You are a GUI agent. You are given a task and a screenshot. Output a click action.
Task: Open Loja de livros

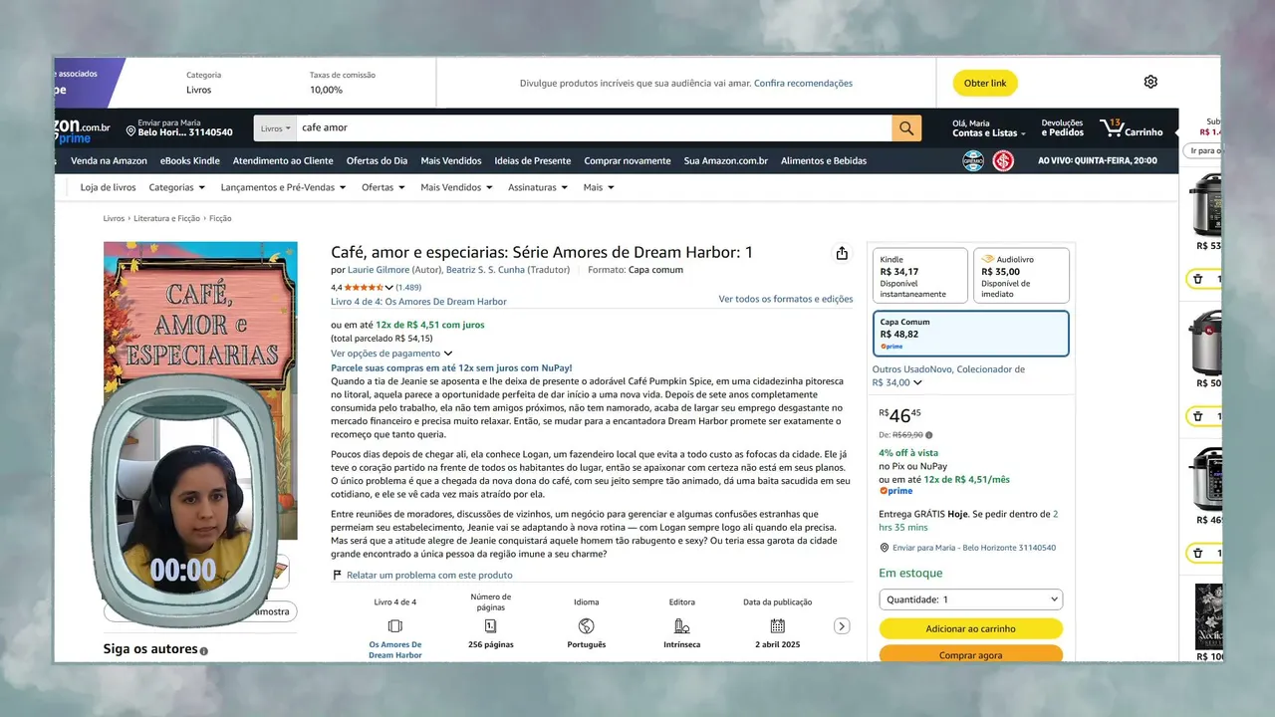point(109,187)
